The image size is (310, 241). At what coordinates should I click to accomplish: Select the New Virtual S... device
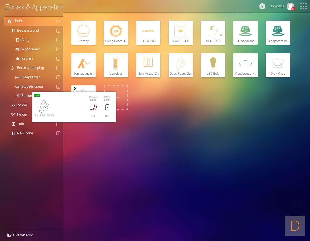[x=148, y=65]
